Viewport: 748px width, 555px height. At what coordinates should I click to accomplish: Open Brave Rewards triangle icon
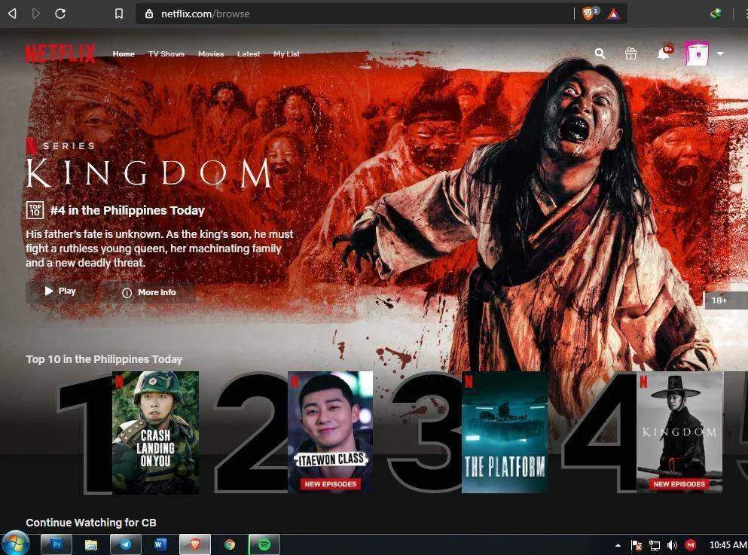(x=613, y=14)
